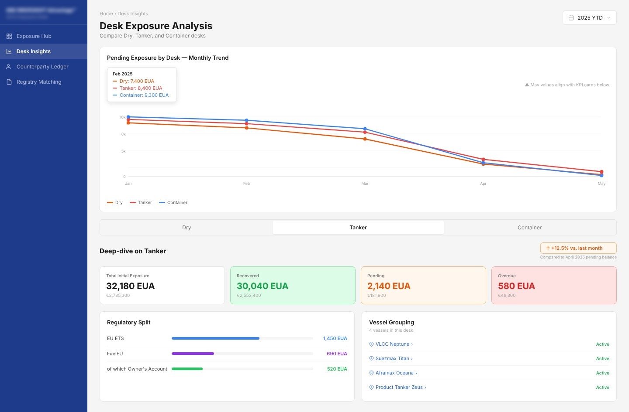This screenshot has height=412, width=629.
Task: Toggle the Container series in chart legend
Action: click(x=173, y=203)
